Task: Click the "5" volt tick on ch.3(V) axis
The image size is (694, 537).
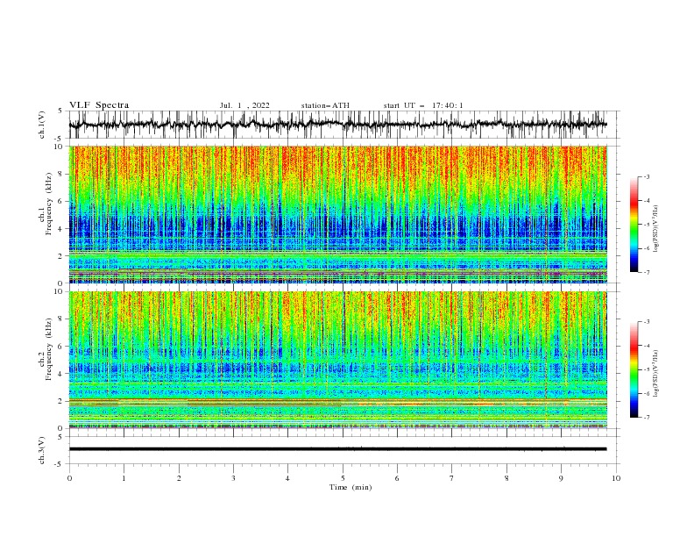Action: pos(60,436)
